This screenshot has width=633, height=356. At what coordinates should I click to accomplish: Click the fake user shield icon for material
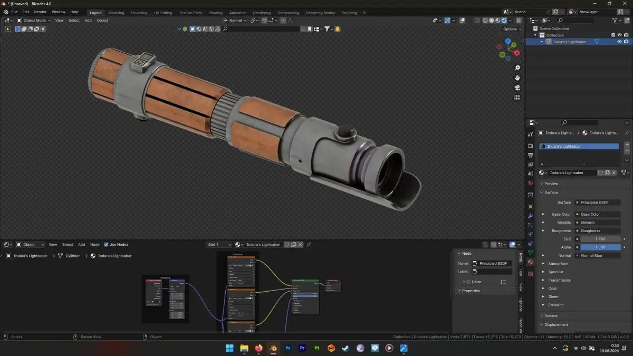(600, 172)
